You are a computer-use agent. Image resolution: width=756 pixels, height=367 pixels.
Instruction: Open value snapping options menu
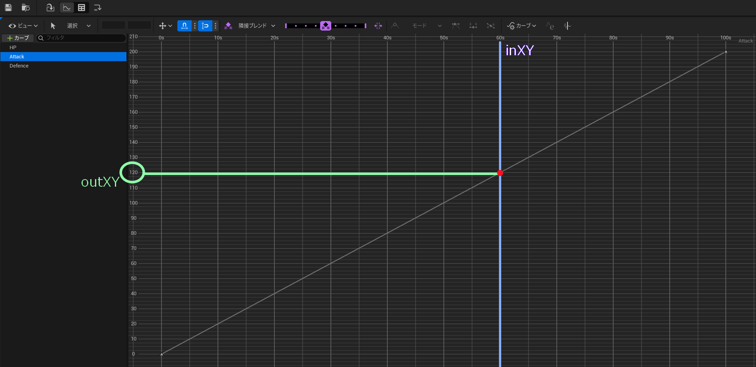pyautogui.click(x=216, y=26)
